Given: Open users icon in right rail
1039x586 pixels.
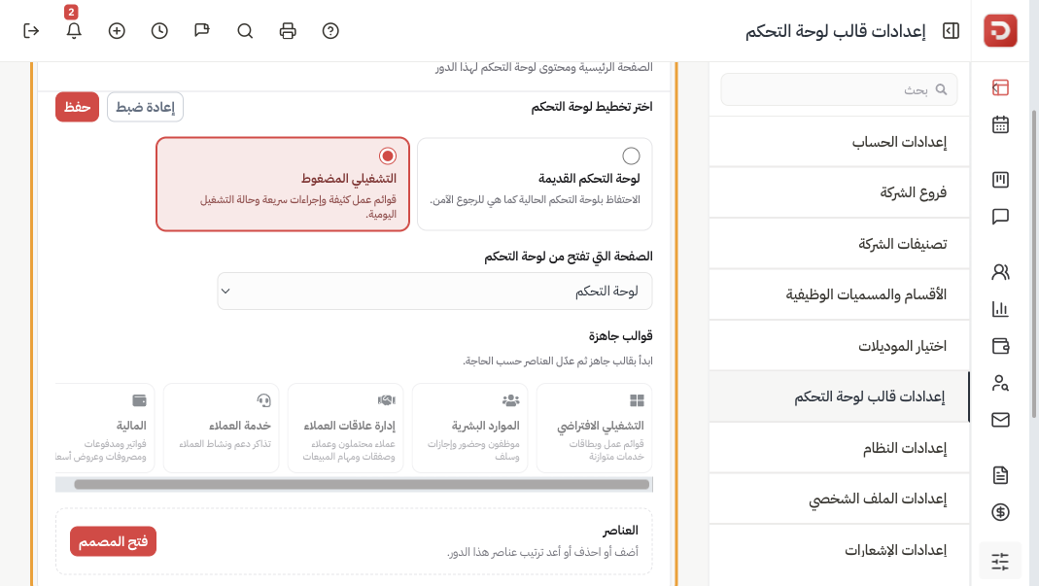Looking at the screenshot, I should 1000,272.
